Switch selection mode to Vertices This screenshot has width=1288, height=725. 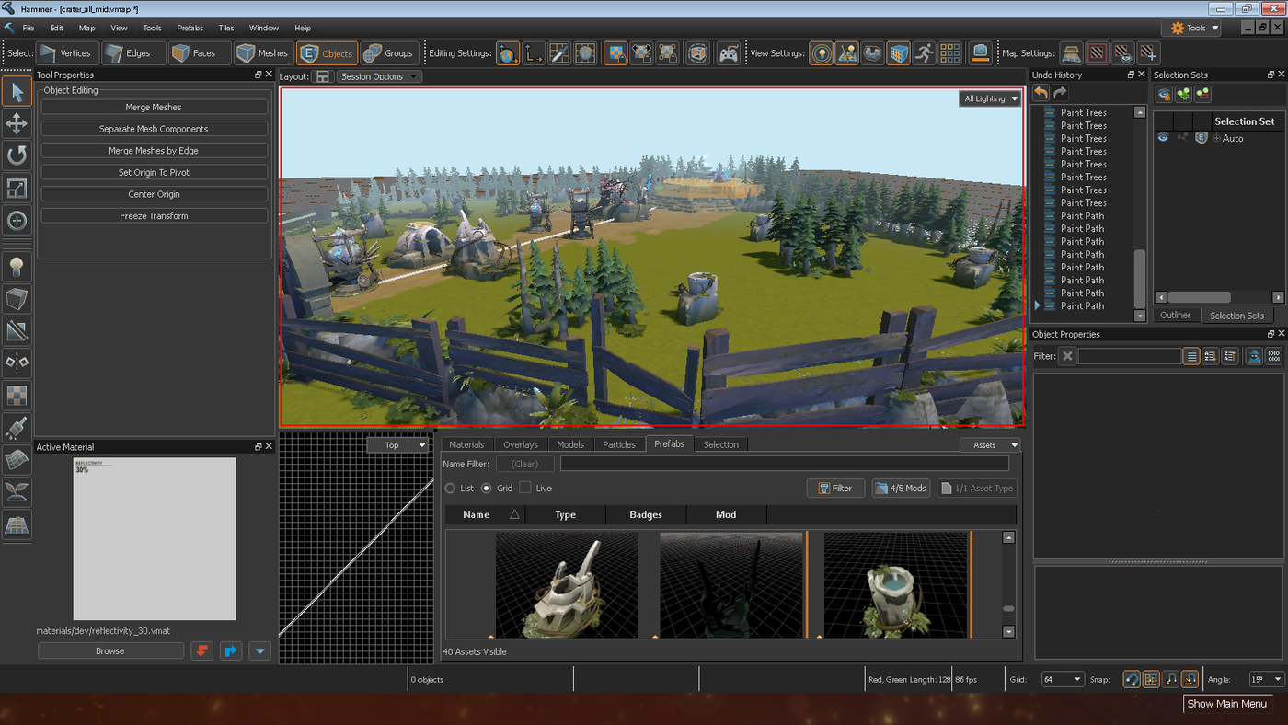[x=67, y=53]
